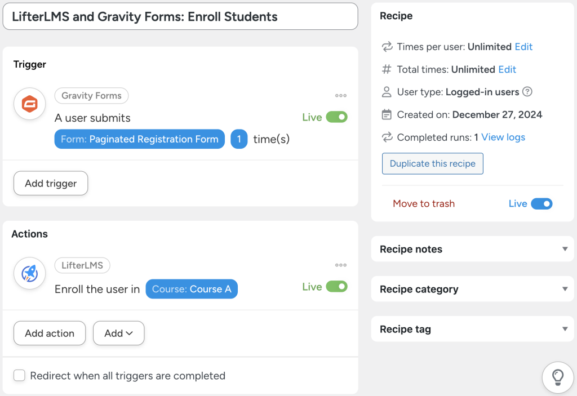Click the loop icon beside Completed runs
577x396 pixels.
[x=387, y=137]
